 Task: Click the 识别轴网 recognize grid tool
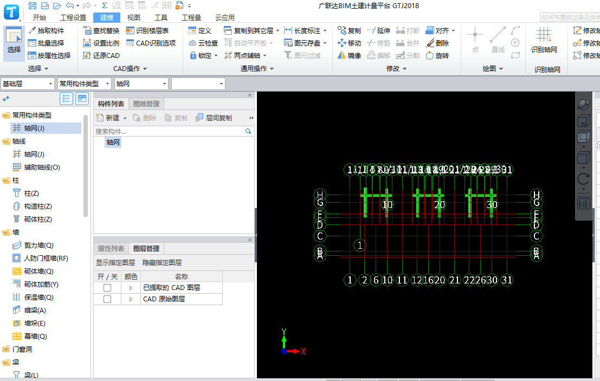(544, 40)
